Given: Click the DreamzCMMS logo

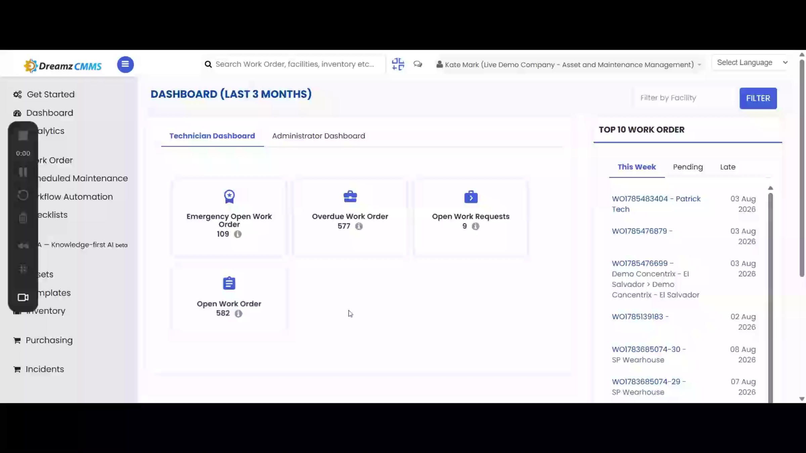Looking at the screenshot, I should 62,65.
